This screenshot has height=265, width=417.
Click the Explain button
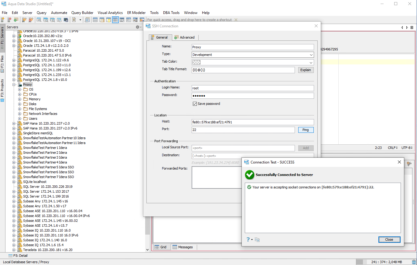pyautogui.click(x=306, y=70)
